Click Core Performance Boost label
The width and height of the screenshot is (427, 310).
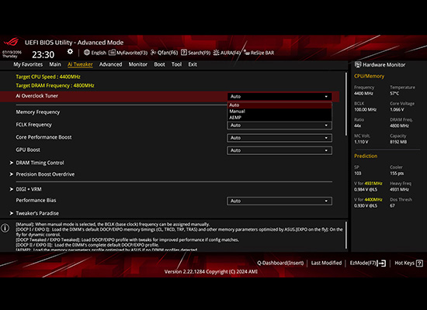43,137
